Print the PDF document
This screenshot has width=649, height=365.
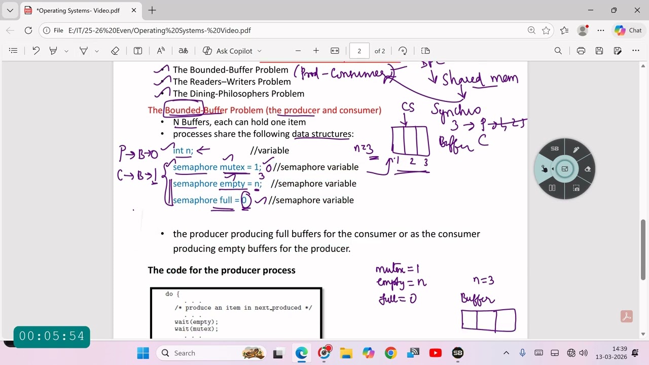click(x=581, y=51)
